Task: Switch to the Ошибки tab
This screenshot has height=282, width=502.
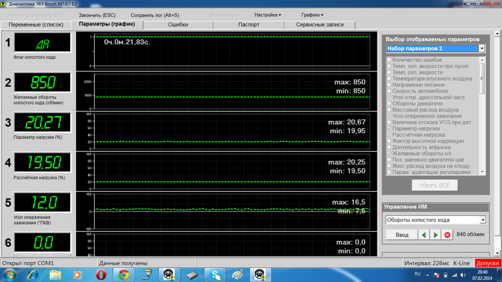Action: (178, 25)
